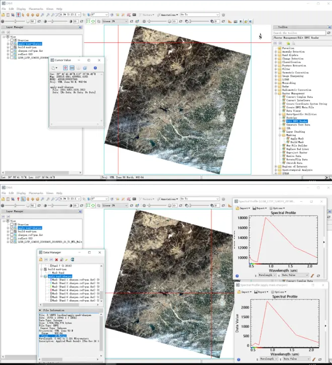Click the reset brightness icon in the top window
The image size is (332, 365).
click(x=39, y=22)
